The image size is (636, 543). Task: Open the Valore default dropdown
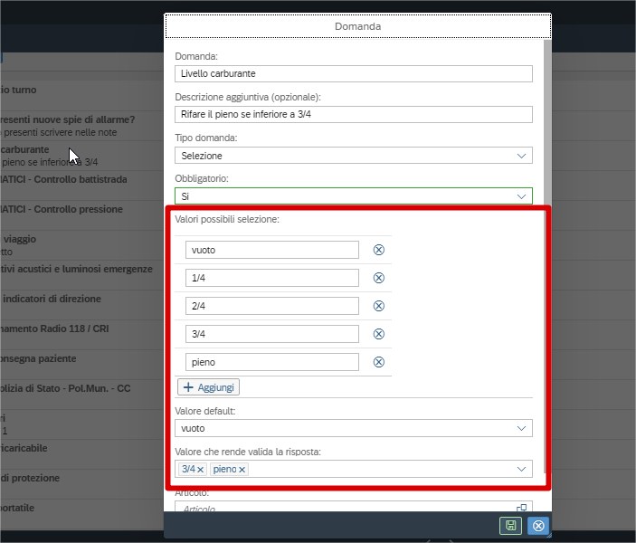pos(521,428)
